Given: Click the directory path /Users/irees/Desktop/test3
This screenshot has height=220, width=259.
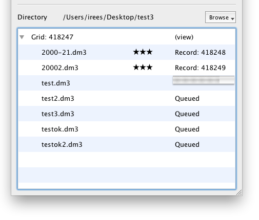Looking at the screenshot, I should (x=108, y=17).
